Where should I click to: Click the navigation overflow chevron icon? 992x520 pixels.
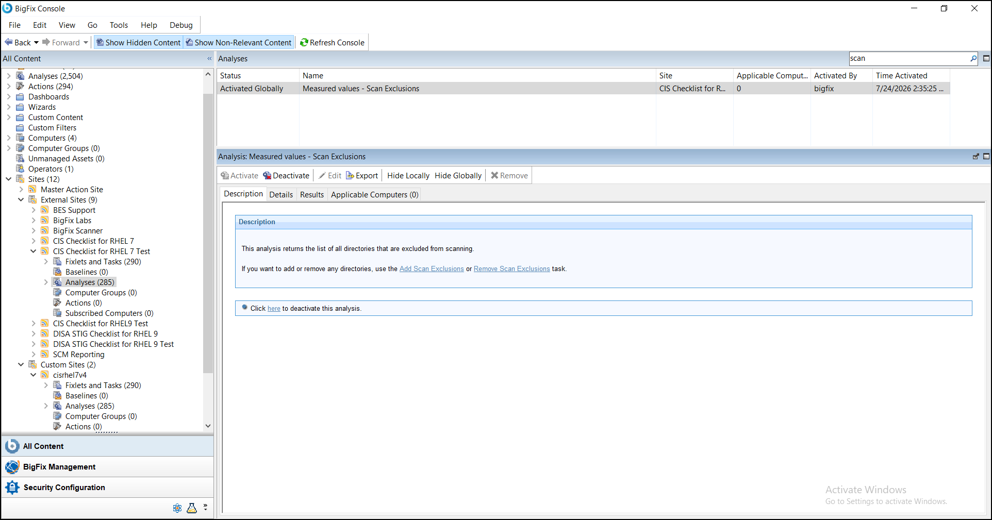coord(205,507)
